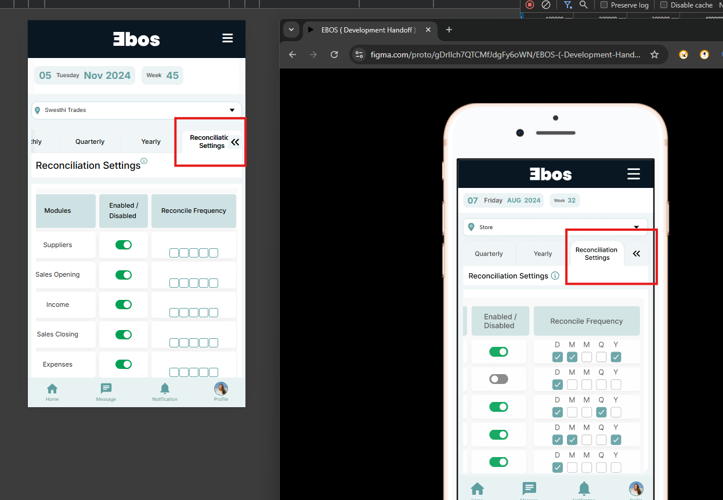
Task: Open DevTools network search magnifier
Action: coord(583,5)
